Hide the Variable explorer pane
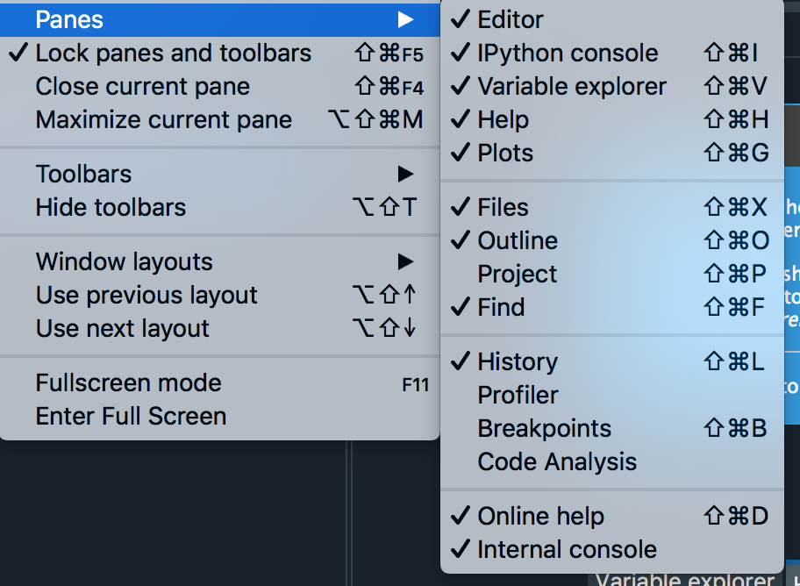 click(572, 86)
